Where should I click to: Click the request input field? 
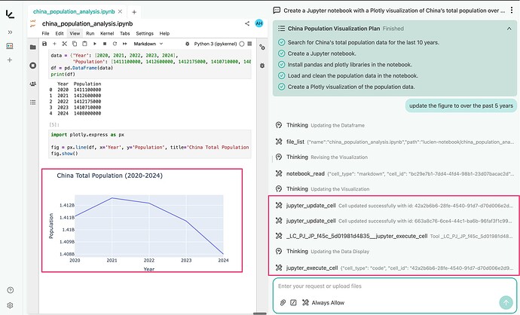(392, 286)
